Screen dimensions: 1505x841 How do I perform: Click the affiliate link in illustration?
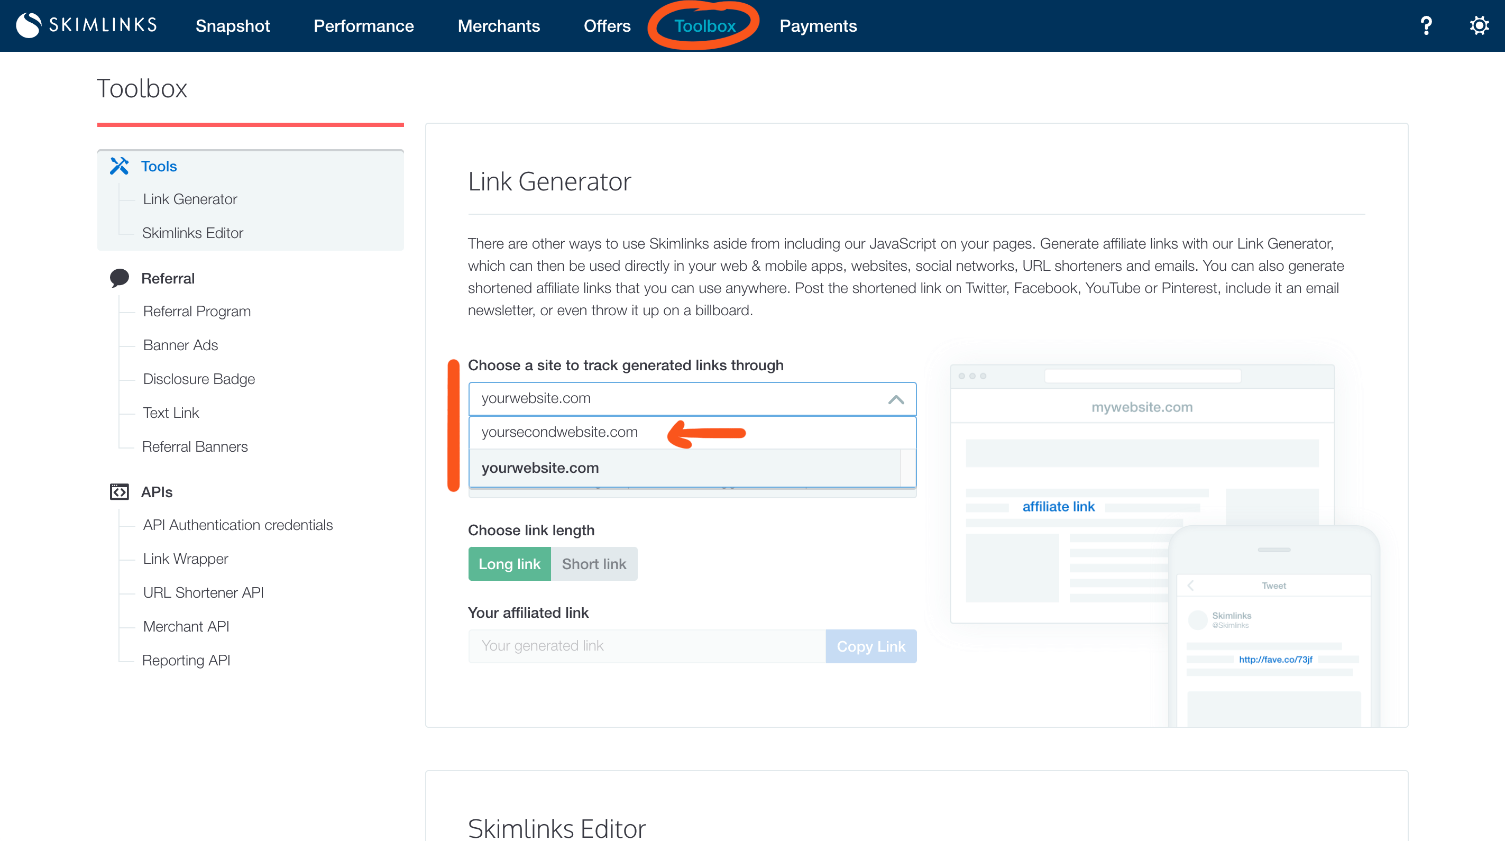[x=1058, y=507]
